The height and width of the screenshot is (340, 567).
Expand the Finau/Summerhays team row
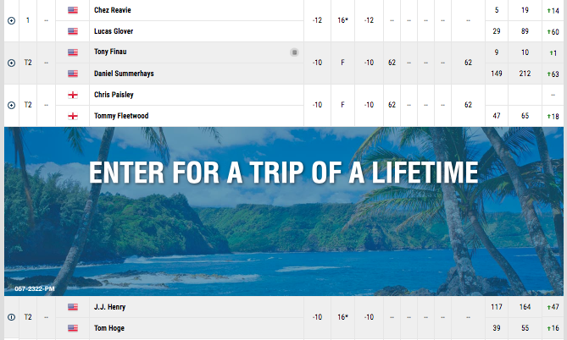click(x=11, y=63)
